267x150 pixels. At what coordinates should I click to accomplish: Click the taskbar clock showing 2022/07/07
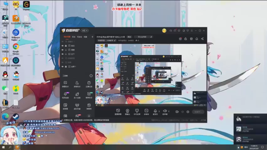coord(254,147)
